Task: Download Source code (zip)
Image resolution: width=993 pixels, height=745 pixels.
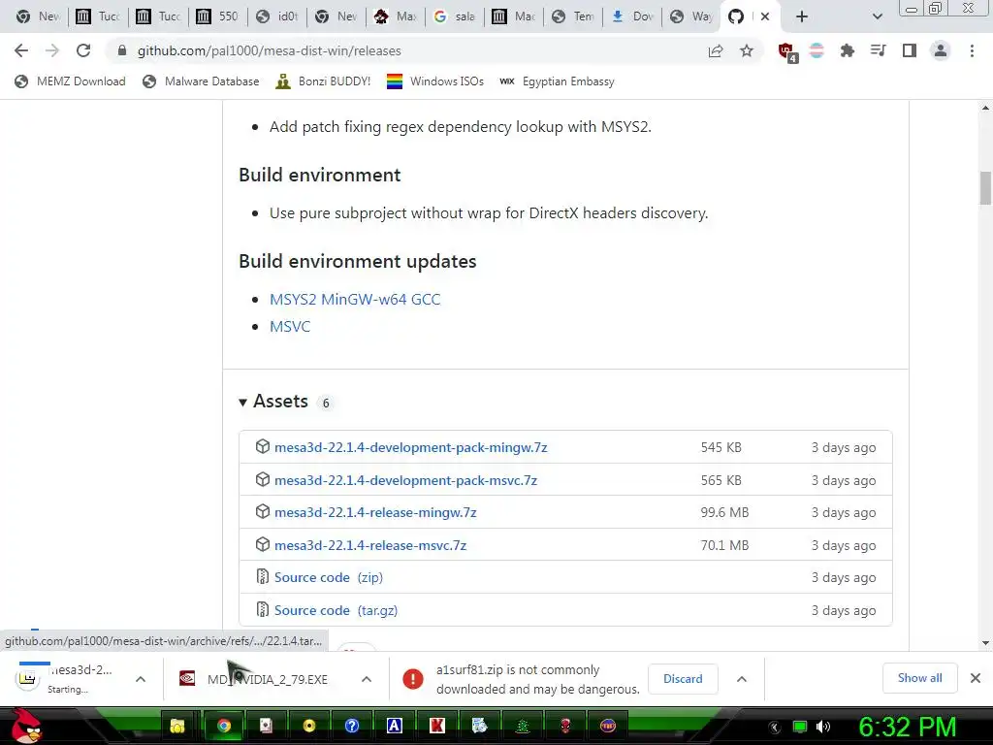Action: pyautogui.click(x=328, y=577)
